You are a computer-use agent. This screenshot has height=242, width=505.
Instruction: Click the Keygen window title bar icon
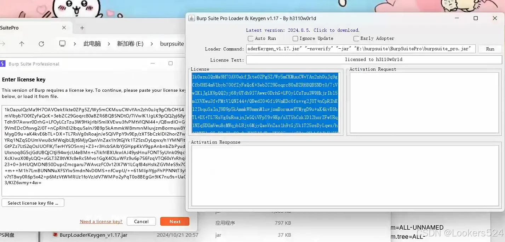coord(191,18)
